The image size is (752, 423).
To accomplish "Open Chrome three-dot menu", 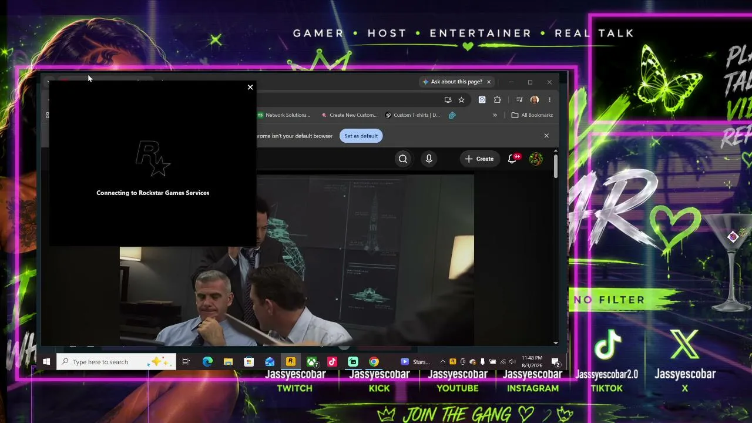I will 549,100.
